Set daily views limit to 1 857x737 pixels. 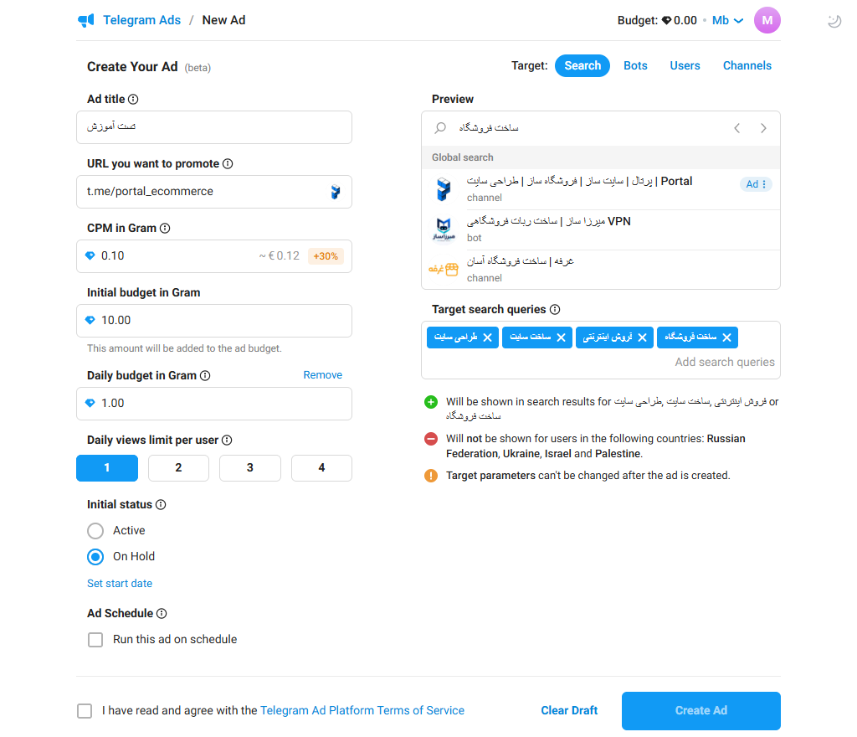click(x=107, y=468)
